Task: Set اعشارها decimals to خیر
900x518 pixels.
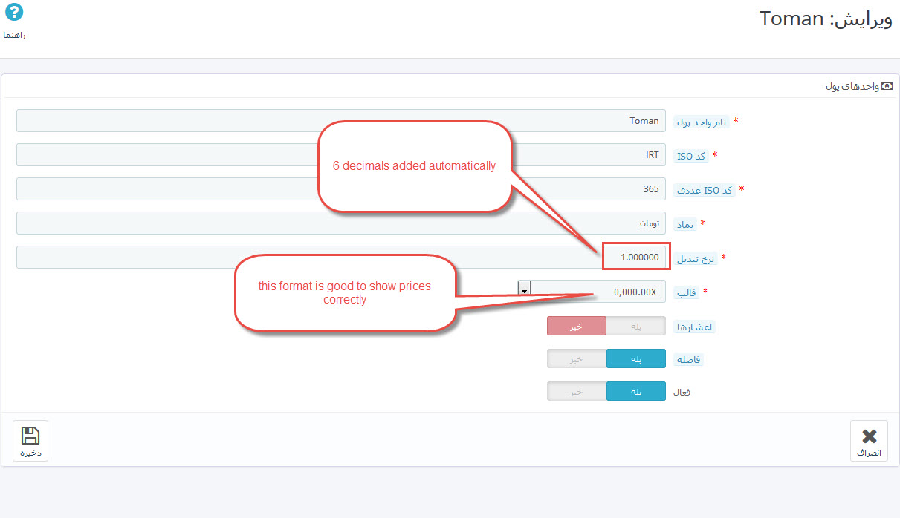Action: [577, 327]
